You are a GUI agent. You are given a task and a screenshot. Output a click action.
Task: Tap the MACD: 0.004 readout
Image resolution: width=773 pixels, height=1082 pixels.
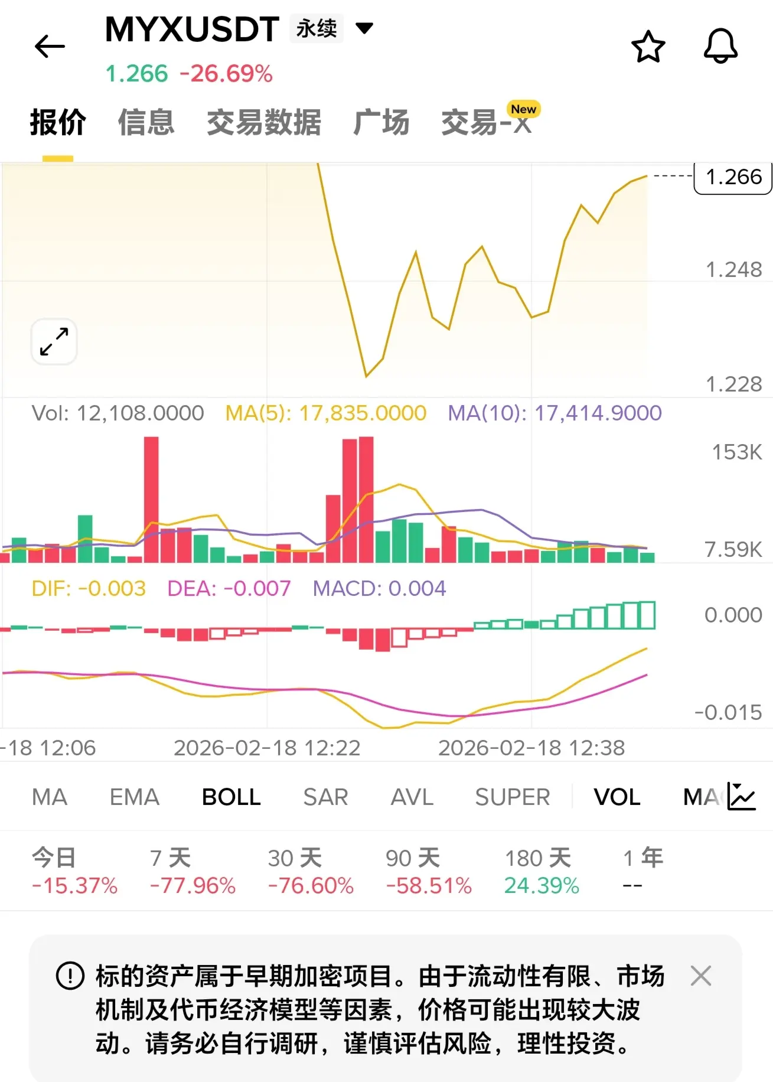click(x=379, y=588)
